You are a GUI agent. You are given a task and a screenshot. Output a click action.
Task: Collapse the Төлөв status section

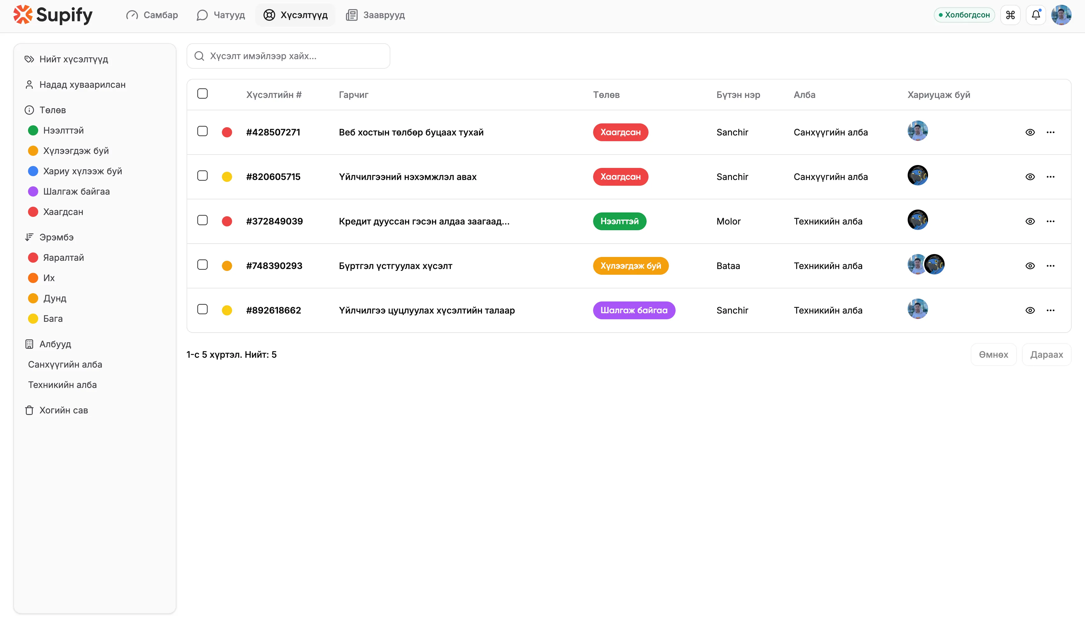tap(52, 110)
